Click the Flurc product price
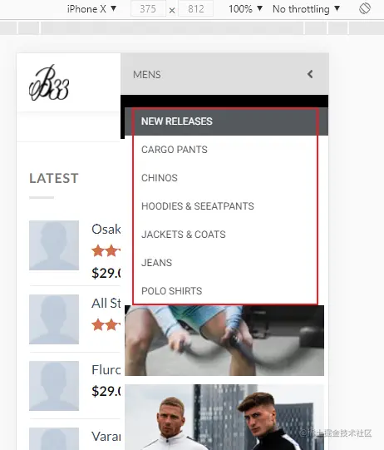Image resolution: width=384 pixels, height=450 pixels. [106, 391]
